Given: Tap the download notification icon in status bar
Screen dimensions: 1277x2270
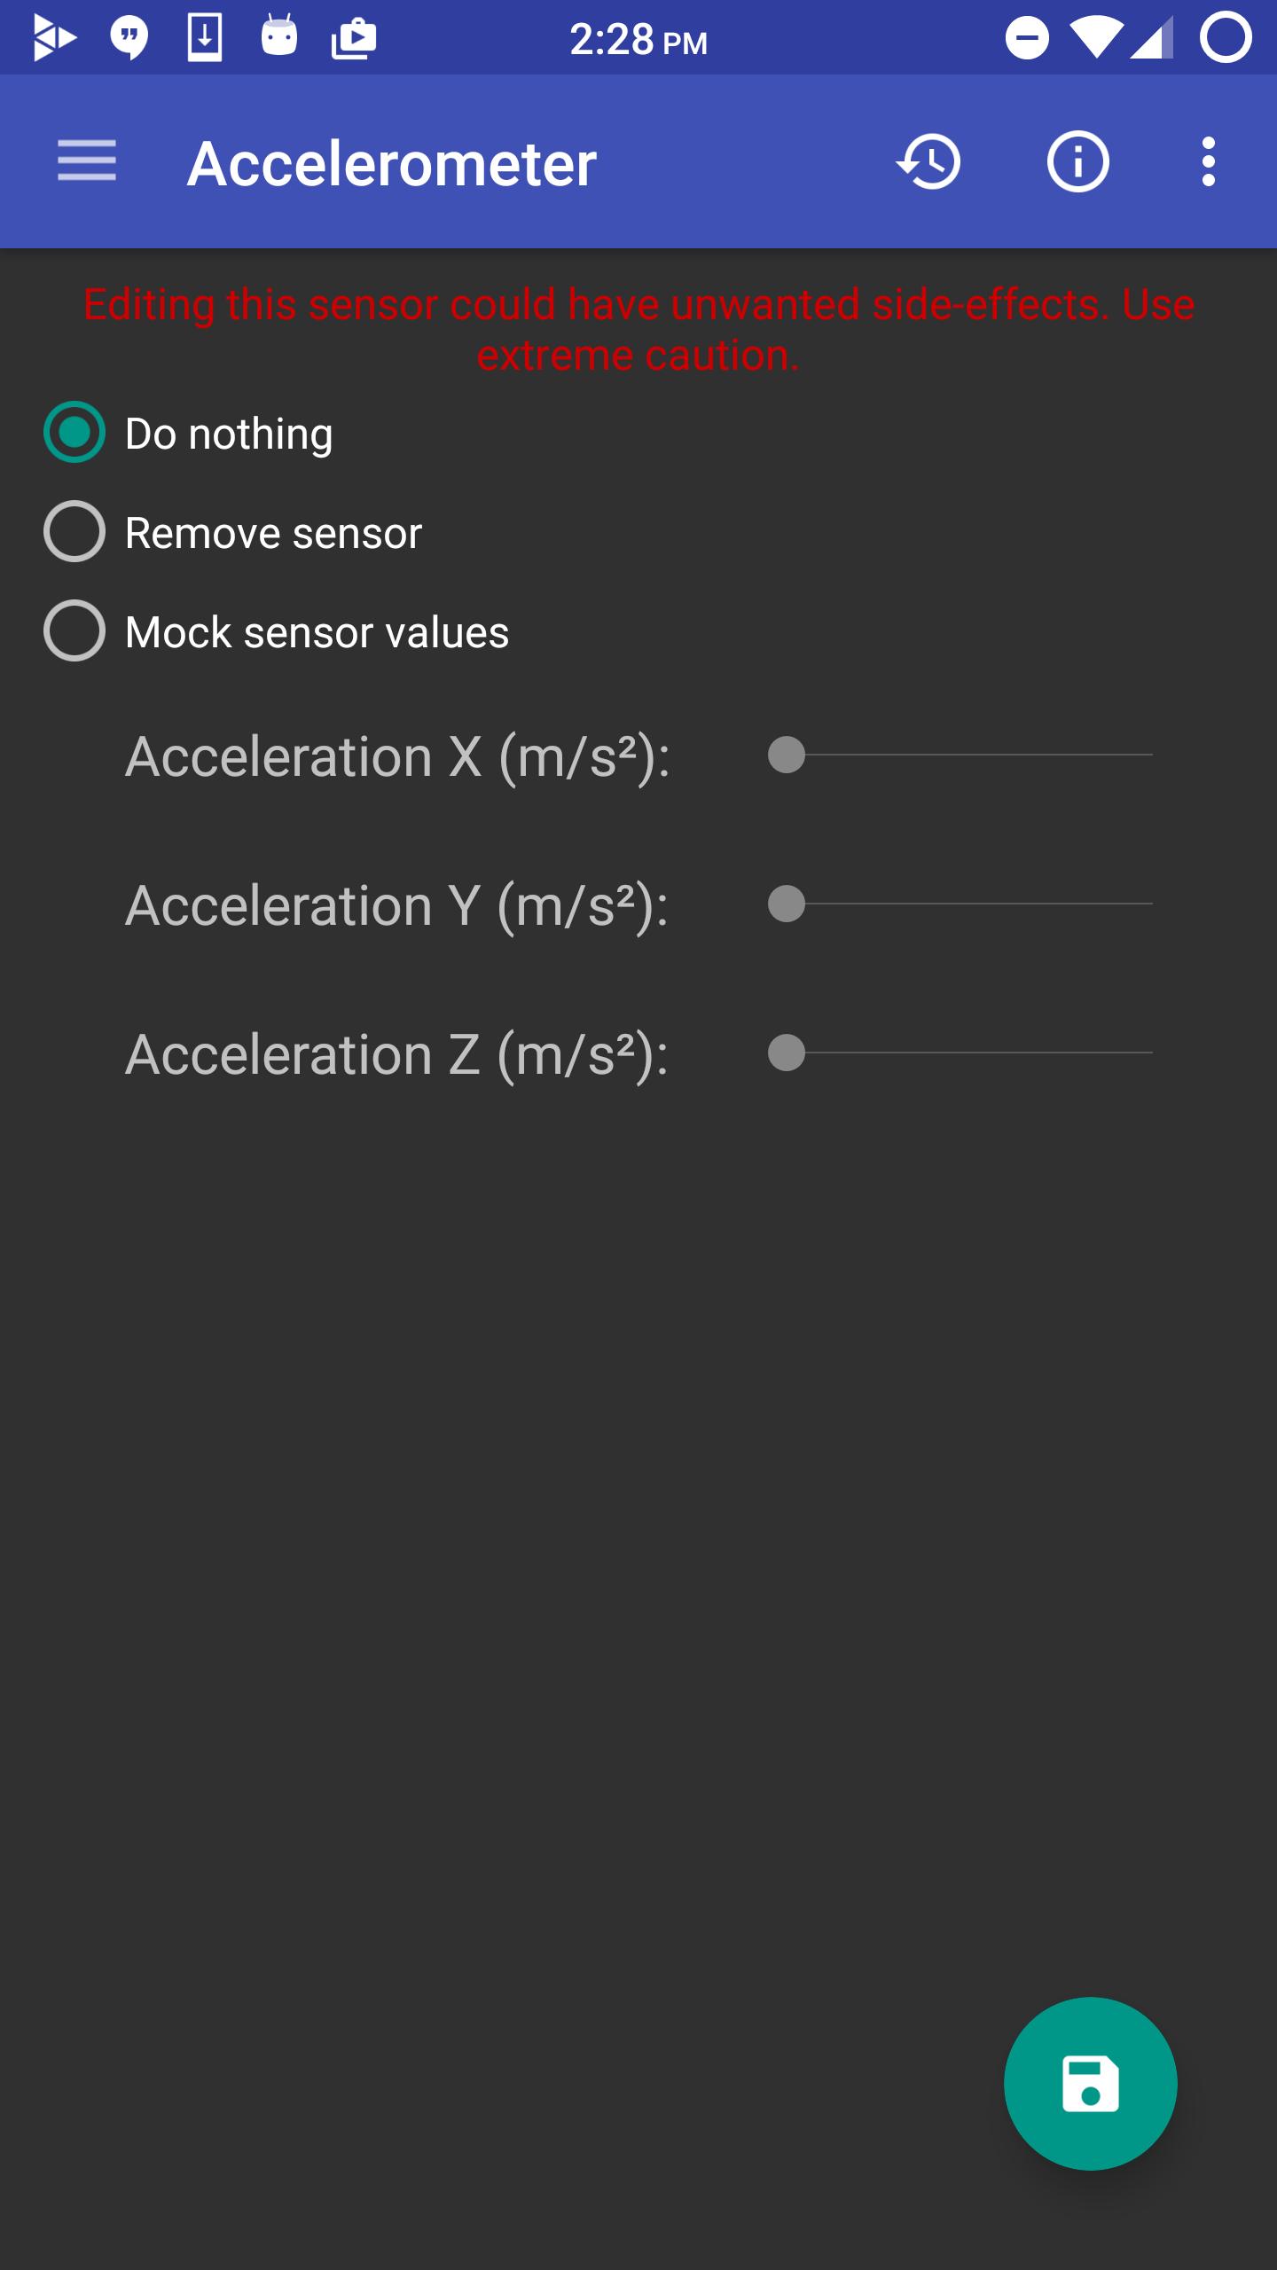Looking at the screenshot, I should 205,37.
